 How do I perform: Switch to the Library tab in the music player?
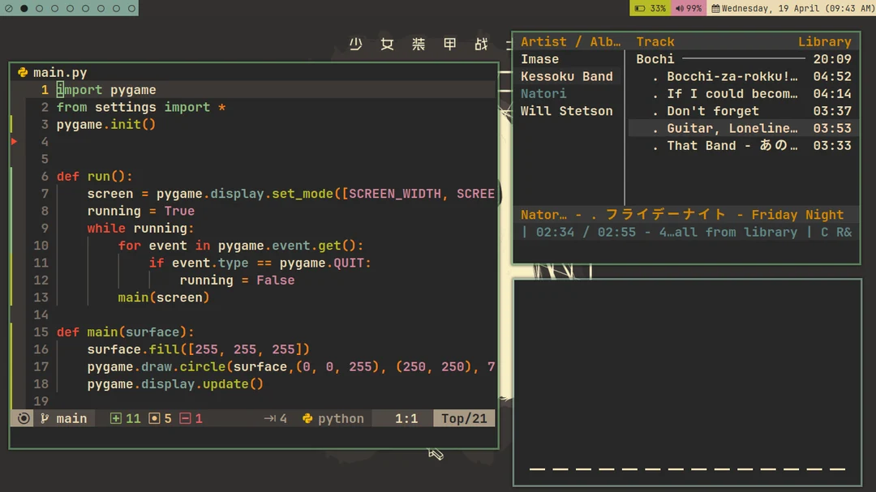pyautogui.click(x=824, y=41)
